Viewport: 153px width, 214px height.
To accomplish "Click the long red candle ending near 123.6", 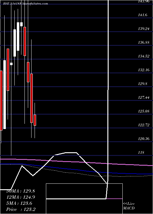I will [32, 98].
